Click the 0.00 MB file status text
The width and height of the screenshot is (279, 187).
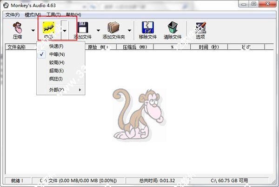pyautogui.click(x=78, y=180)
